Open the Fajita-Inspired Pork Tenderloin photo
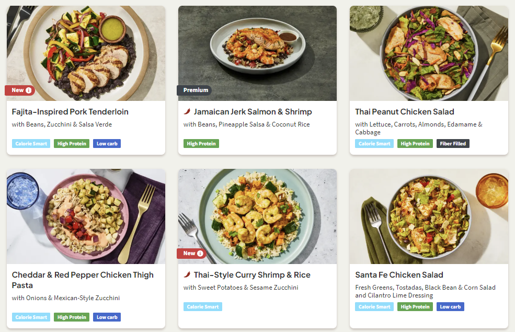The height and width of the screenshot is (332, 515). coord(86,52)
